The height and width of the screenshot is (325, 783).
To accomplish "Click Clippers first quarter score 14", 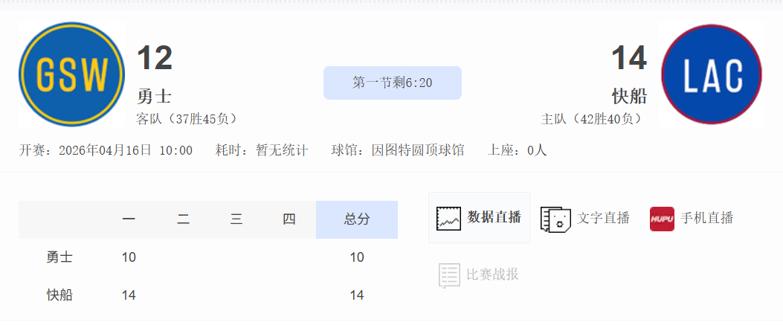I will point(129,295).
